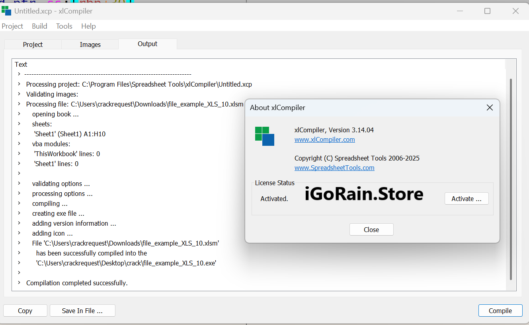
Task: Switch to the Project tab
Action: [x=33, y=44]
